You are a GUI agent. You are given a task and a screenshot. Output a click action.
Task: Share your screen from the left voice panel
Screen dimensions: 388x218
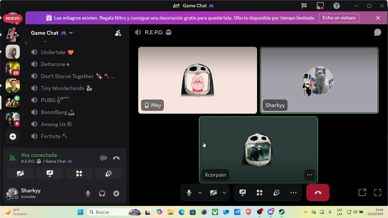tap(50, 173)
